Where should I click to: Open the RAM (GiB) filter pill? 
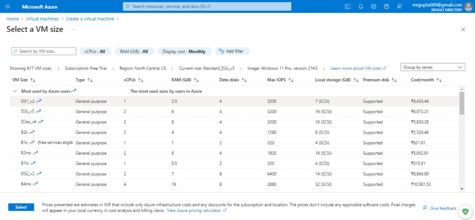coord(134,52)
